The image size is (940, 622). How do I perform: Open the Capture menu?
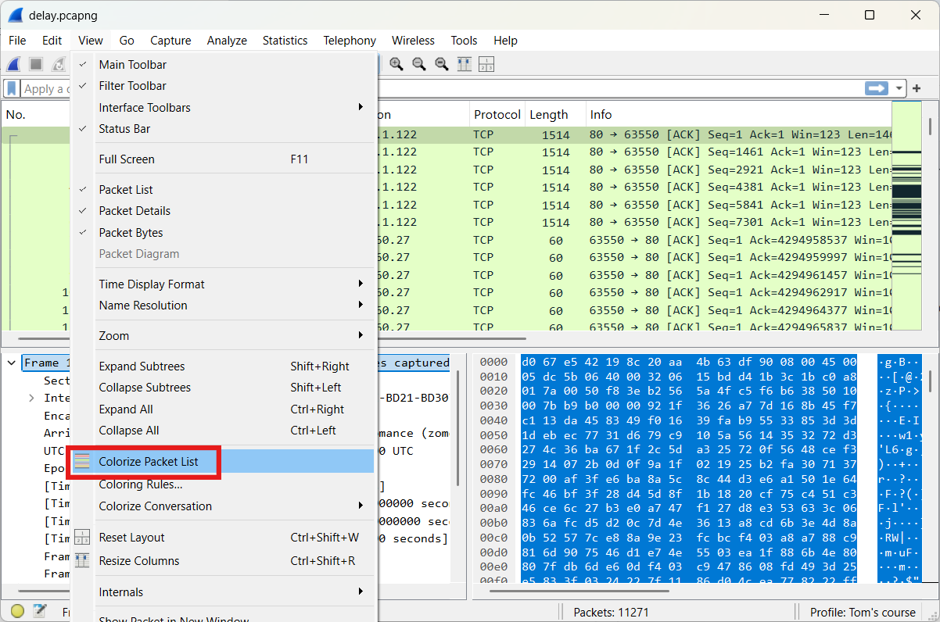170,41
